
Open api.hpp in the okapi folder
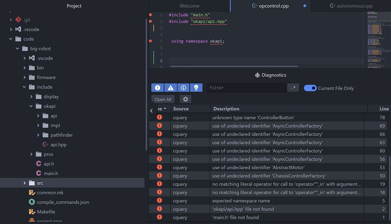point(58,145)
